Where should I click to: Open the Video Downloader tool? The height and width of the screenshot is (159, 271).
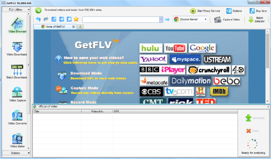pyautogui.click(x=17, y=49)
